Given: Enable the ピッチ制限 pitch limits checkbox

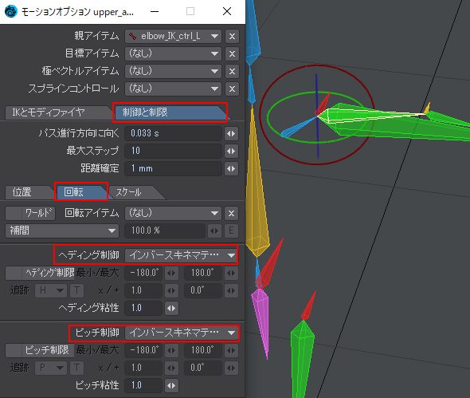Looking at the screenshot, I should [x=40, y=350].
